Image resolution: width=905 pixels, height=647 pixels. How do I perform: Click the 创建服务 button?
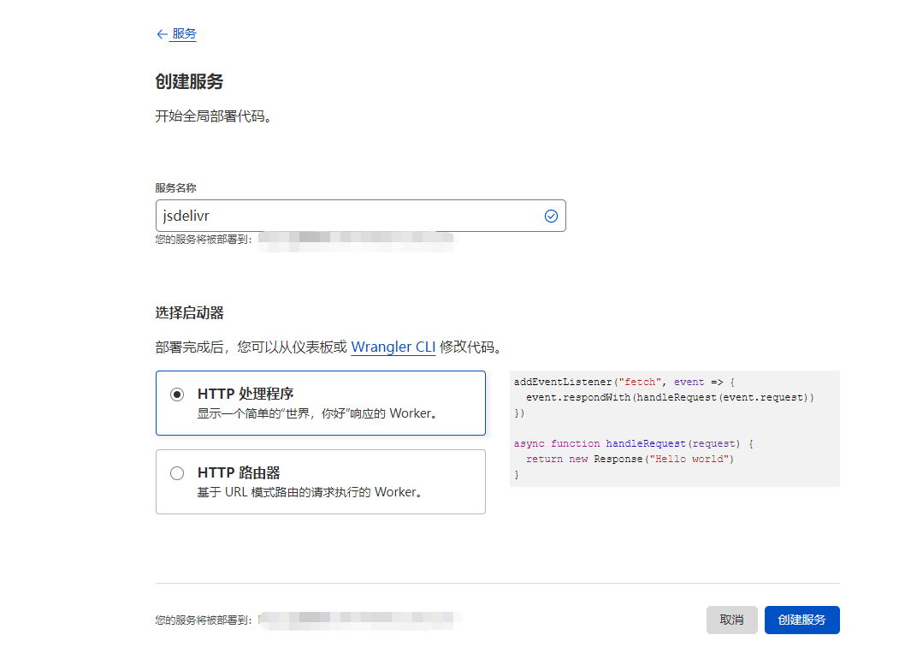801,620
